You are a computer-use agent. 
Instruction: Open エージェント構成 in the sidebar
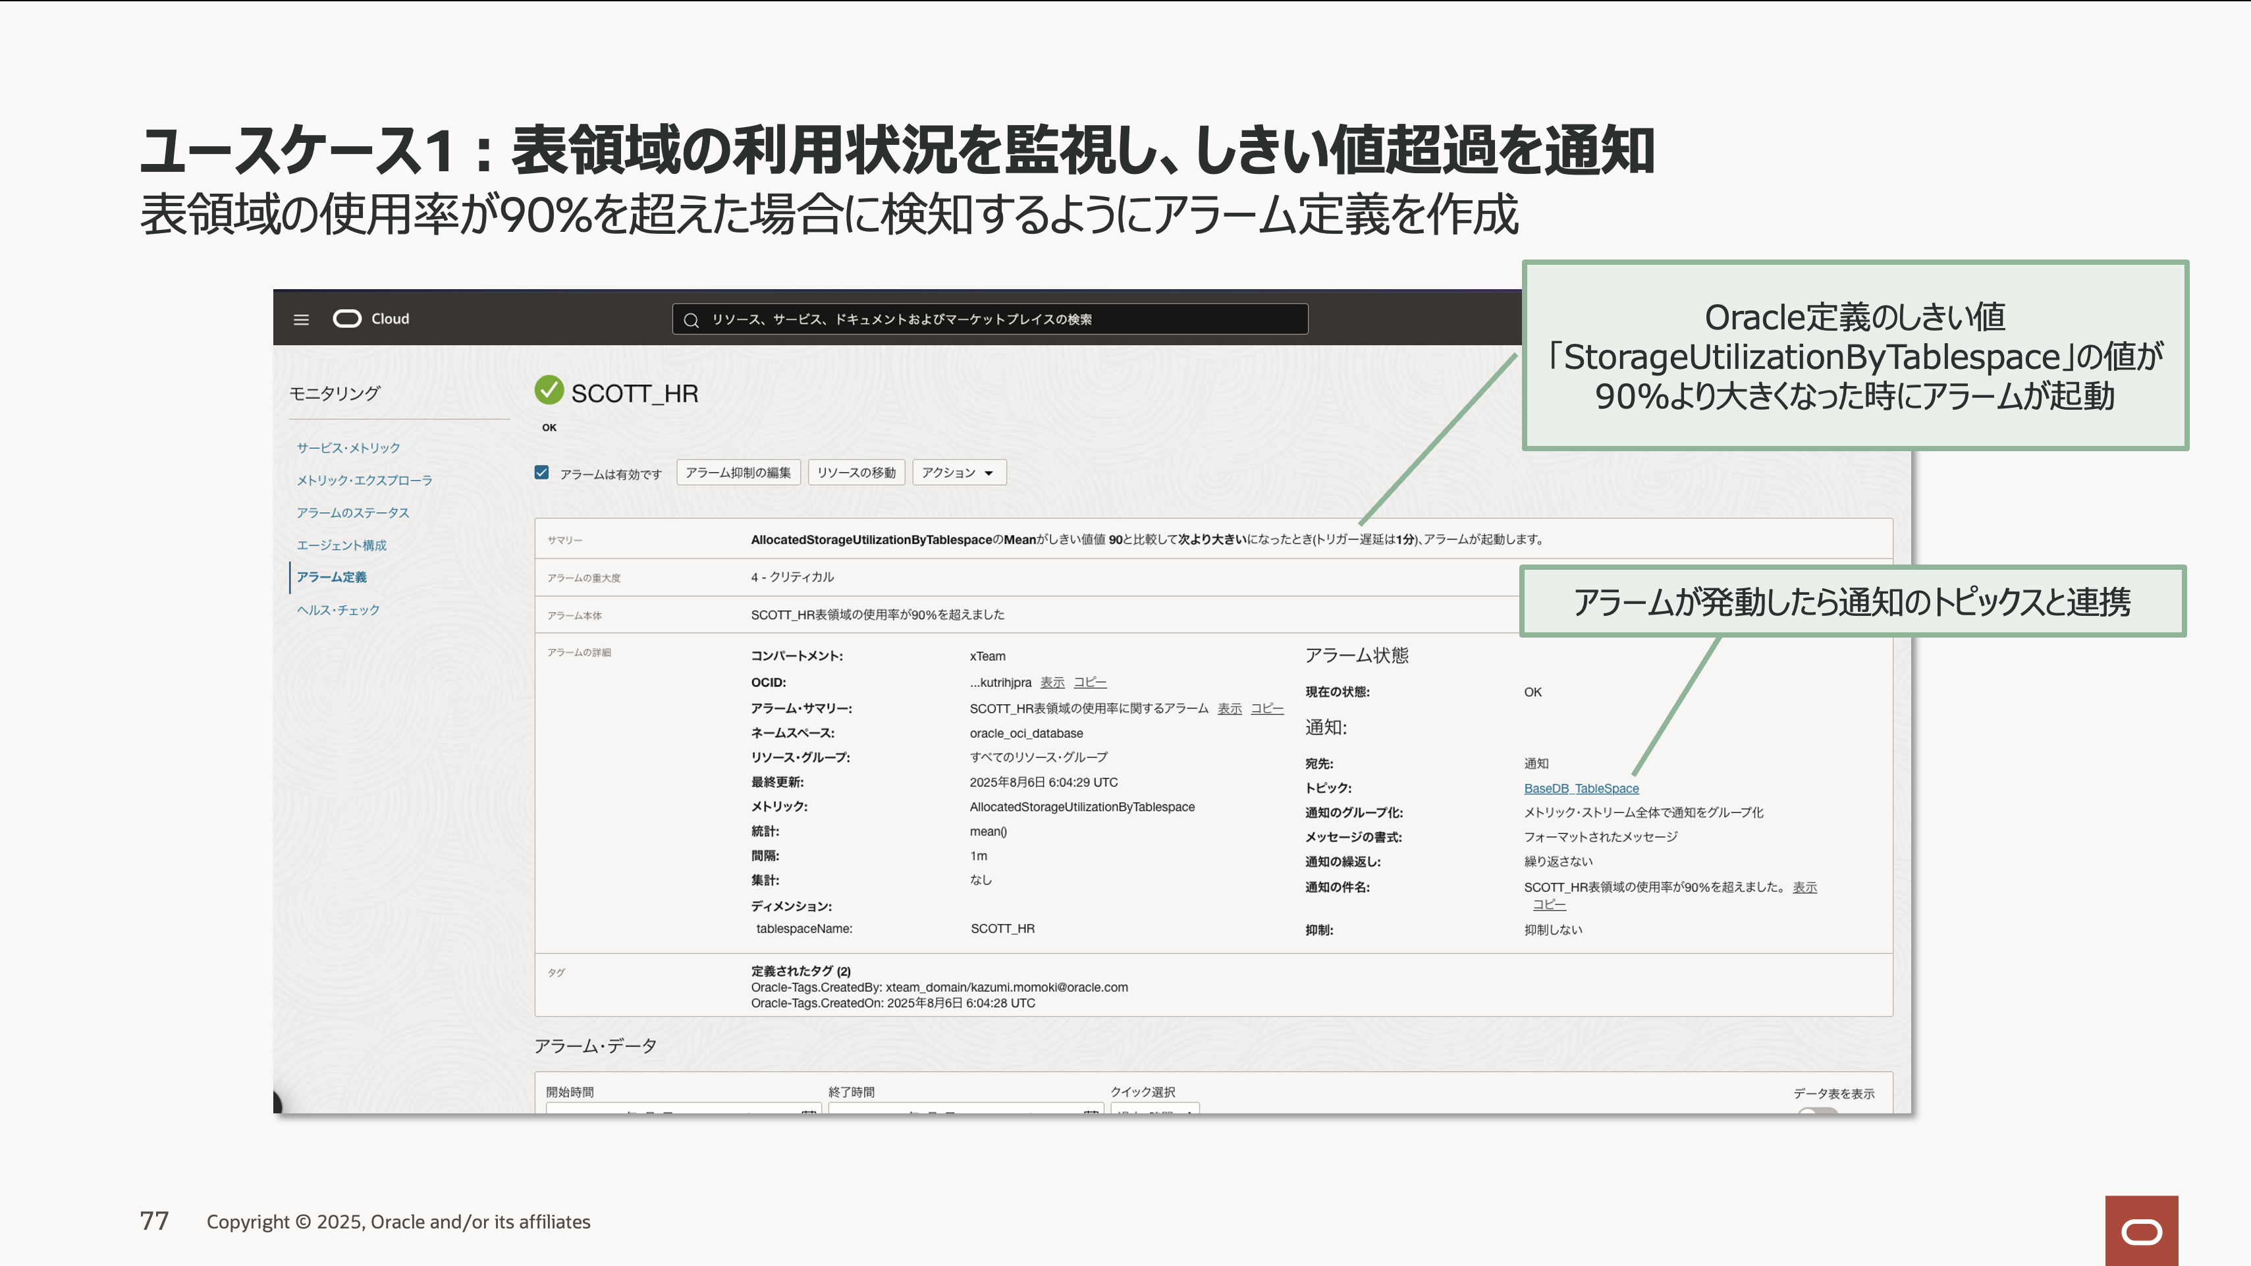pos(340,545)
